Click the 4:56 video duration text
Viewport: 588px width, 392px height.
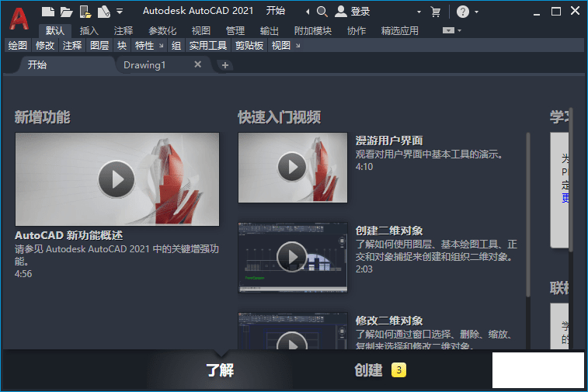pos(23,274)
